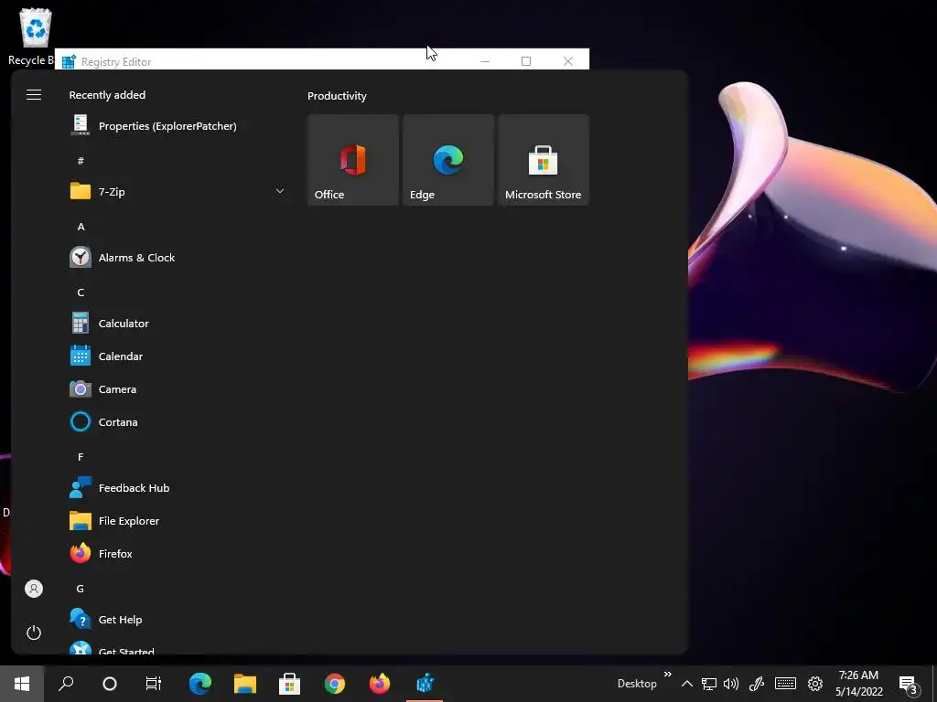Select the Recently added heading
Image resolution: width=937 pixels, height=702 pixels.
click(107, 95)
